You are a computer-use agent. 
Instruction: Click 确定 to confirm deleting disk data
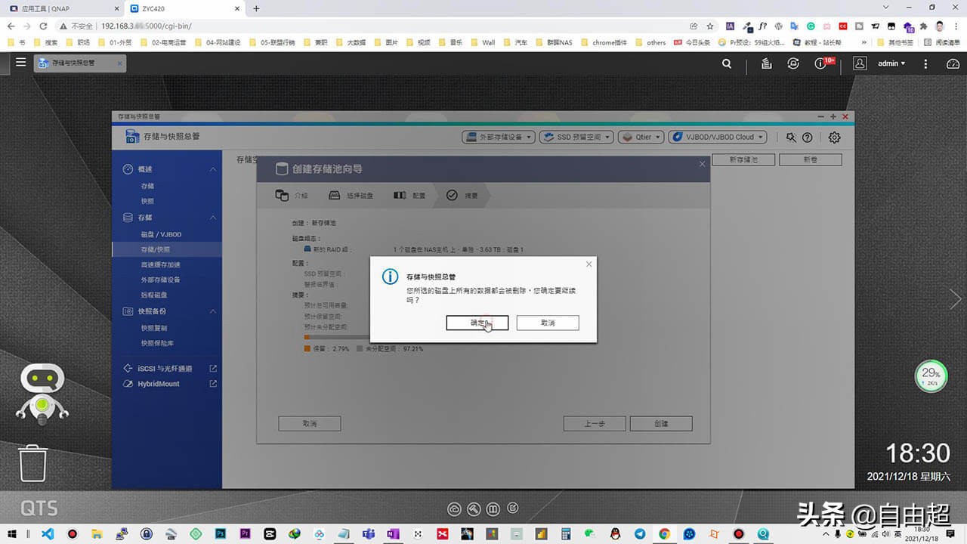click(477, 323)
